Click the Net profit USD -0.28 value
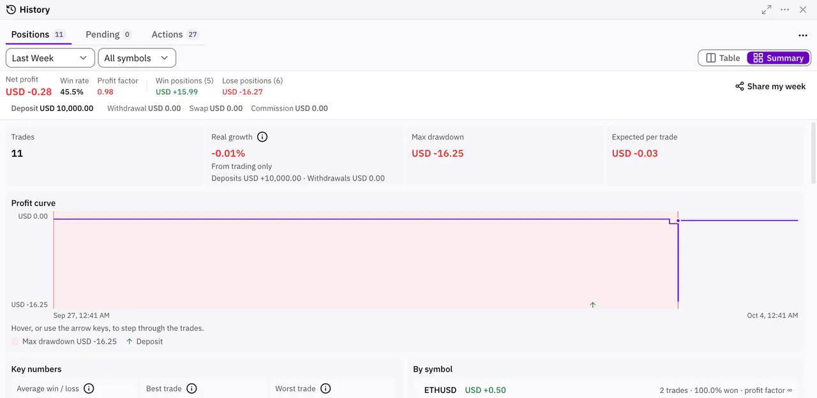 pos(29,92)
